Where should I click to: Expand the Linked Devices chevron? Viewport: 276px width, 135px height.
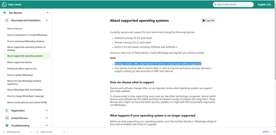(x=47, y=118)
